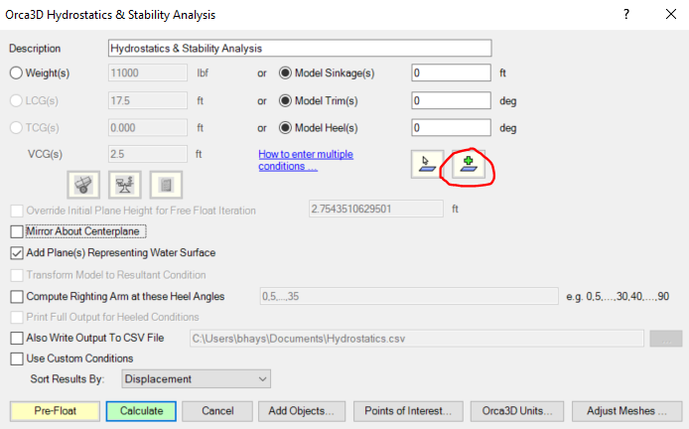689x429 pixels.
Task: Click the add-plane icon with green plus
Action: (469, 165)
